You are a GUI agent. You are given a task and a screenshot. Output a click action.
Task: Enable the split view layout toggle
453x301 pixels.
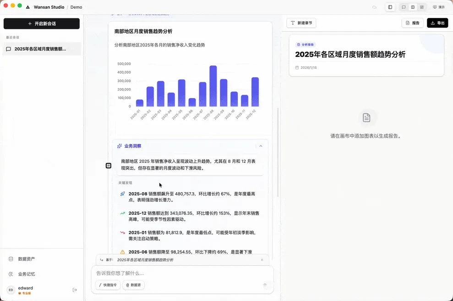point(414,6)
